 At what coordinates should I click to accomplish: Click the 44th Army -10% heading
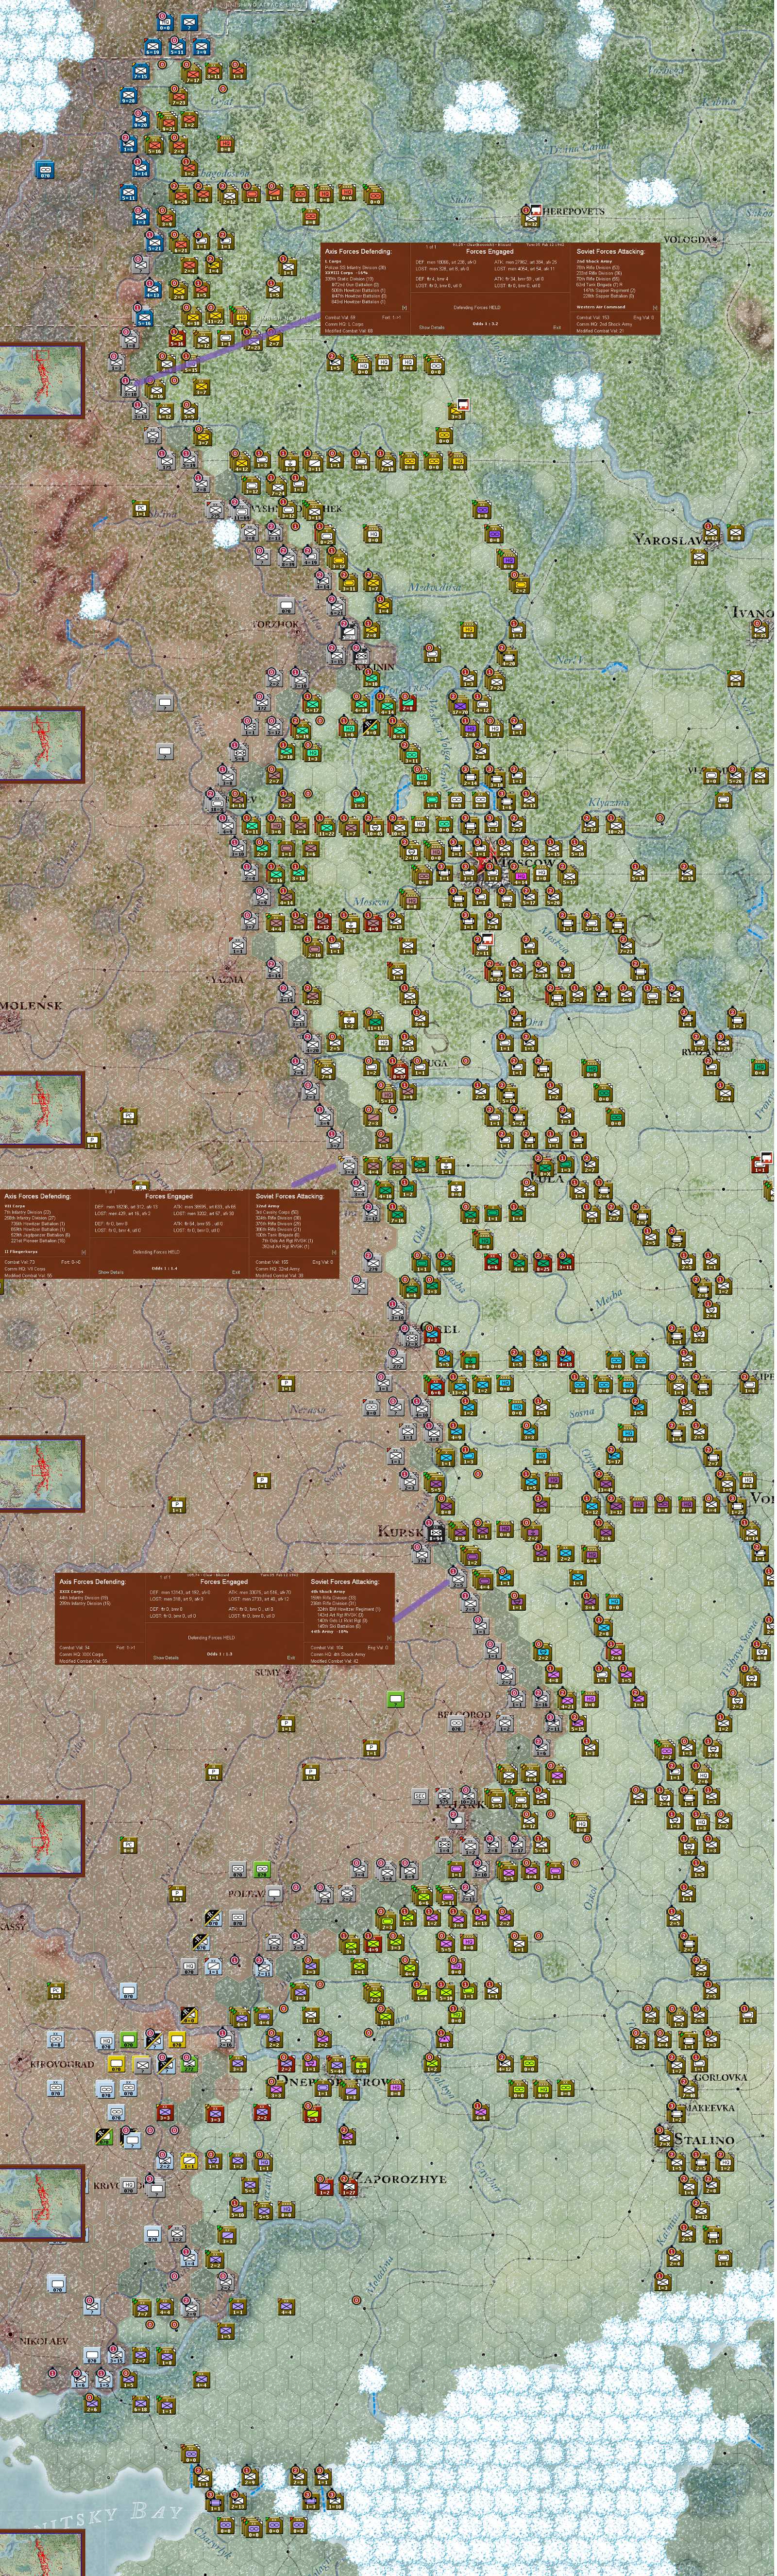tap(330, 1632)
